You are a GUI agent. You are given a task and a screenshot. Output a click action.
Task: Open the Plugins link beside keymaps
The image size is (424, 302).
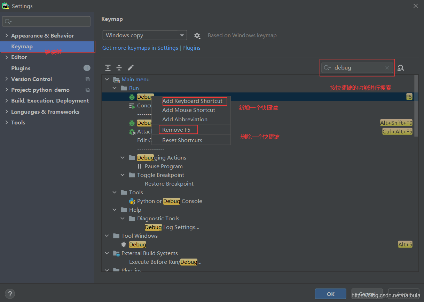coord(191,48)
